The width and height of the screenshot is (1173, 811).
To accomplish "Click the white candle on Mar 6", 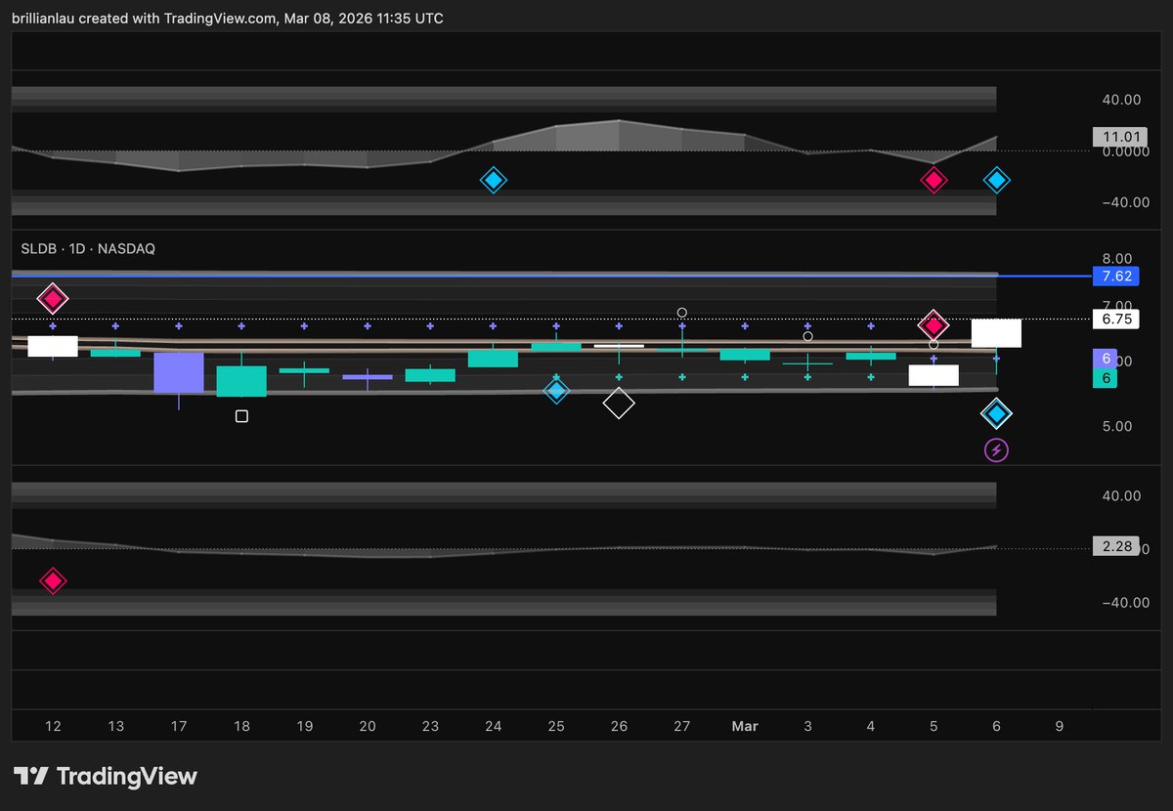I will pyautogui.click(x=996, y=333).
